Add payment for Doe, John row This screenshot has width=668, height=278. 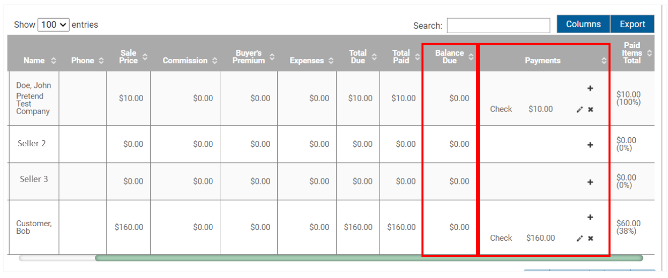[x=590, y=88]
